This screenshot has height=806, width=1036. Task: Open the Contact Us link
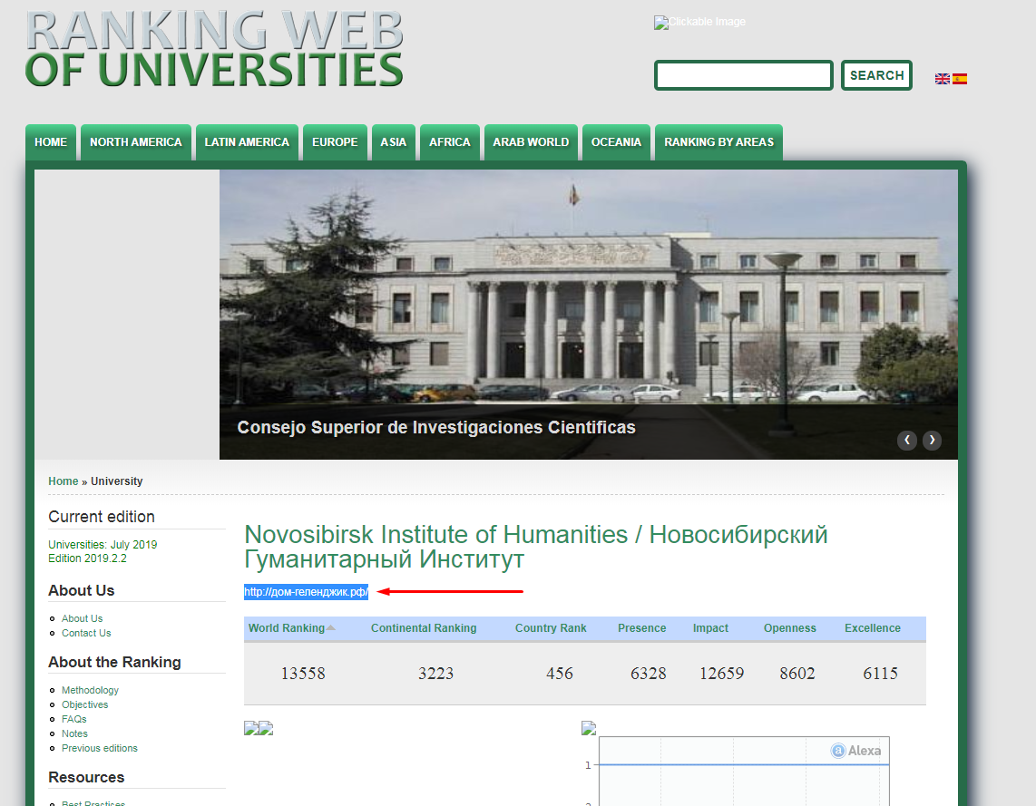pos(86,633)
